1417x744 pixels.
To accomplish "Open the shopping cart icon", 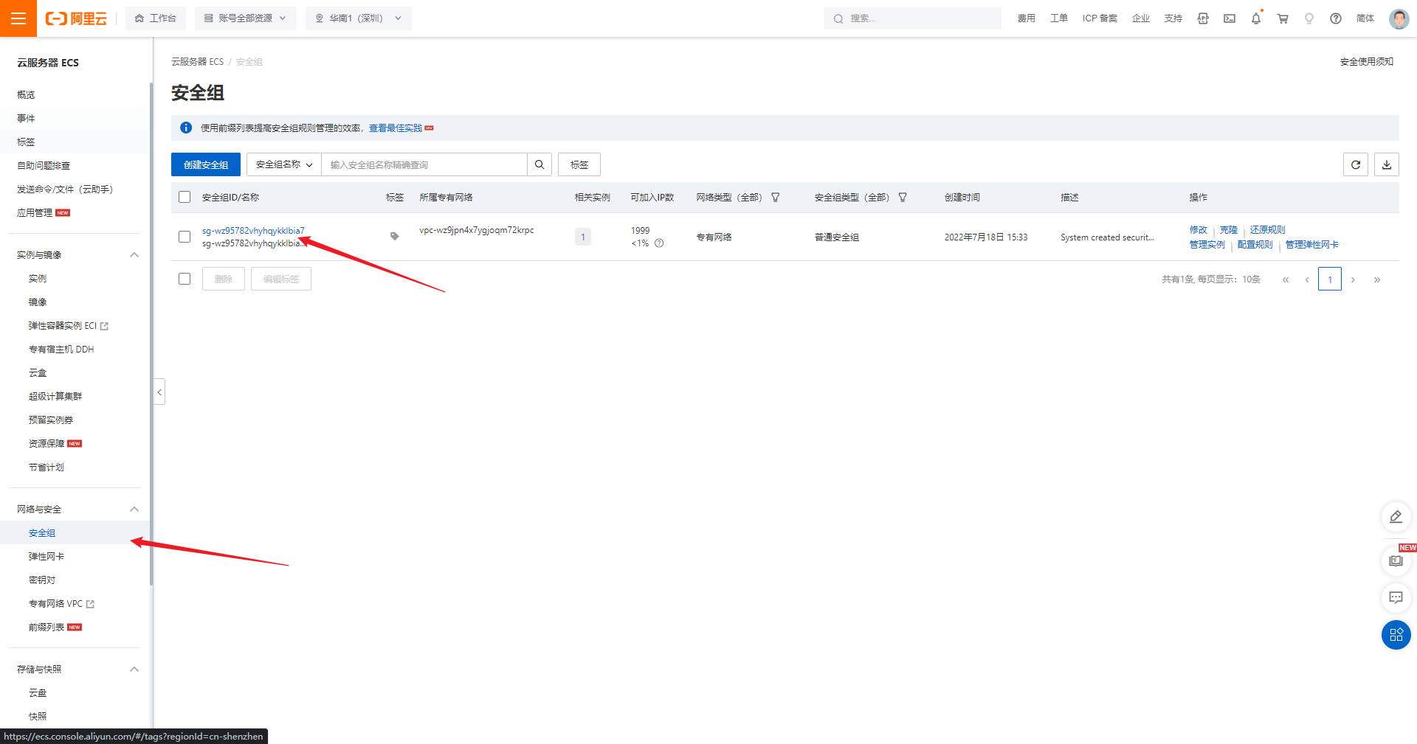I will [1282, 18].
